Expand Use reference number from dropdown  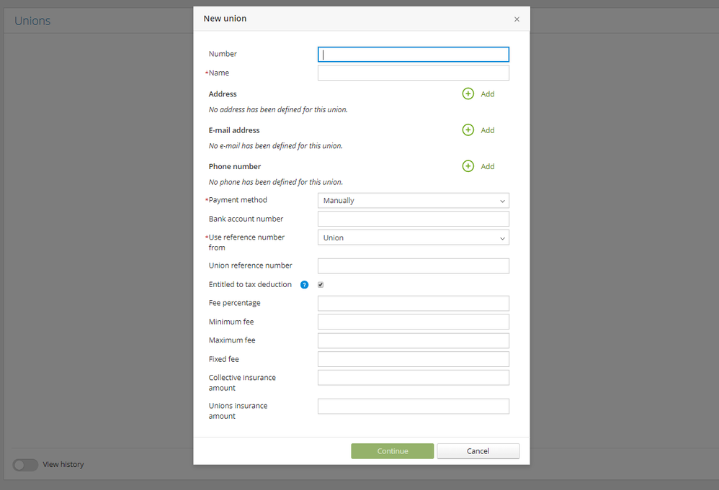point(413,238)
